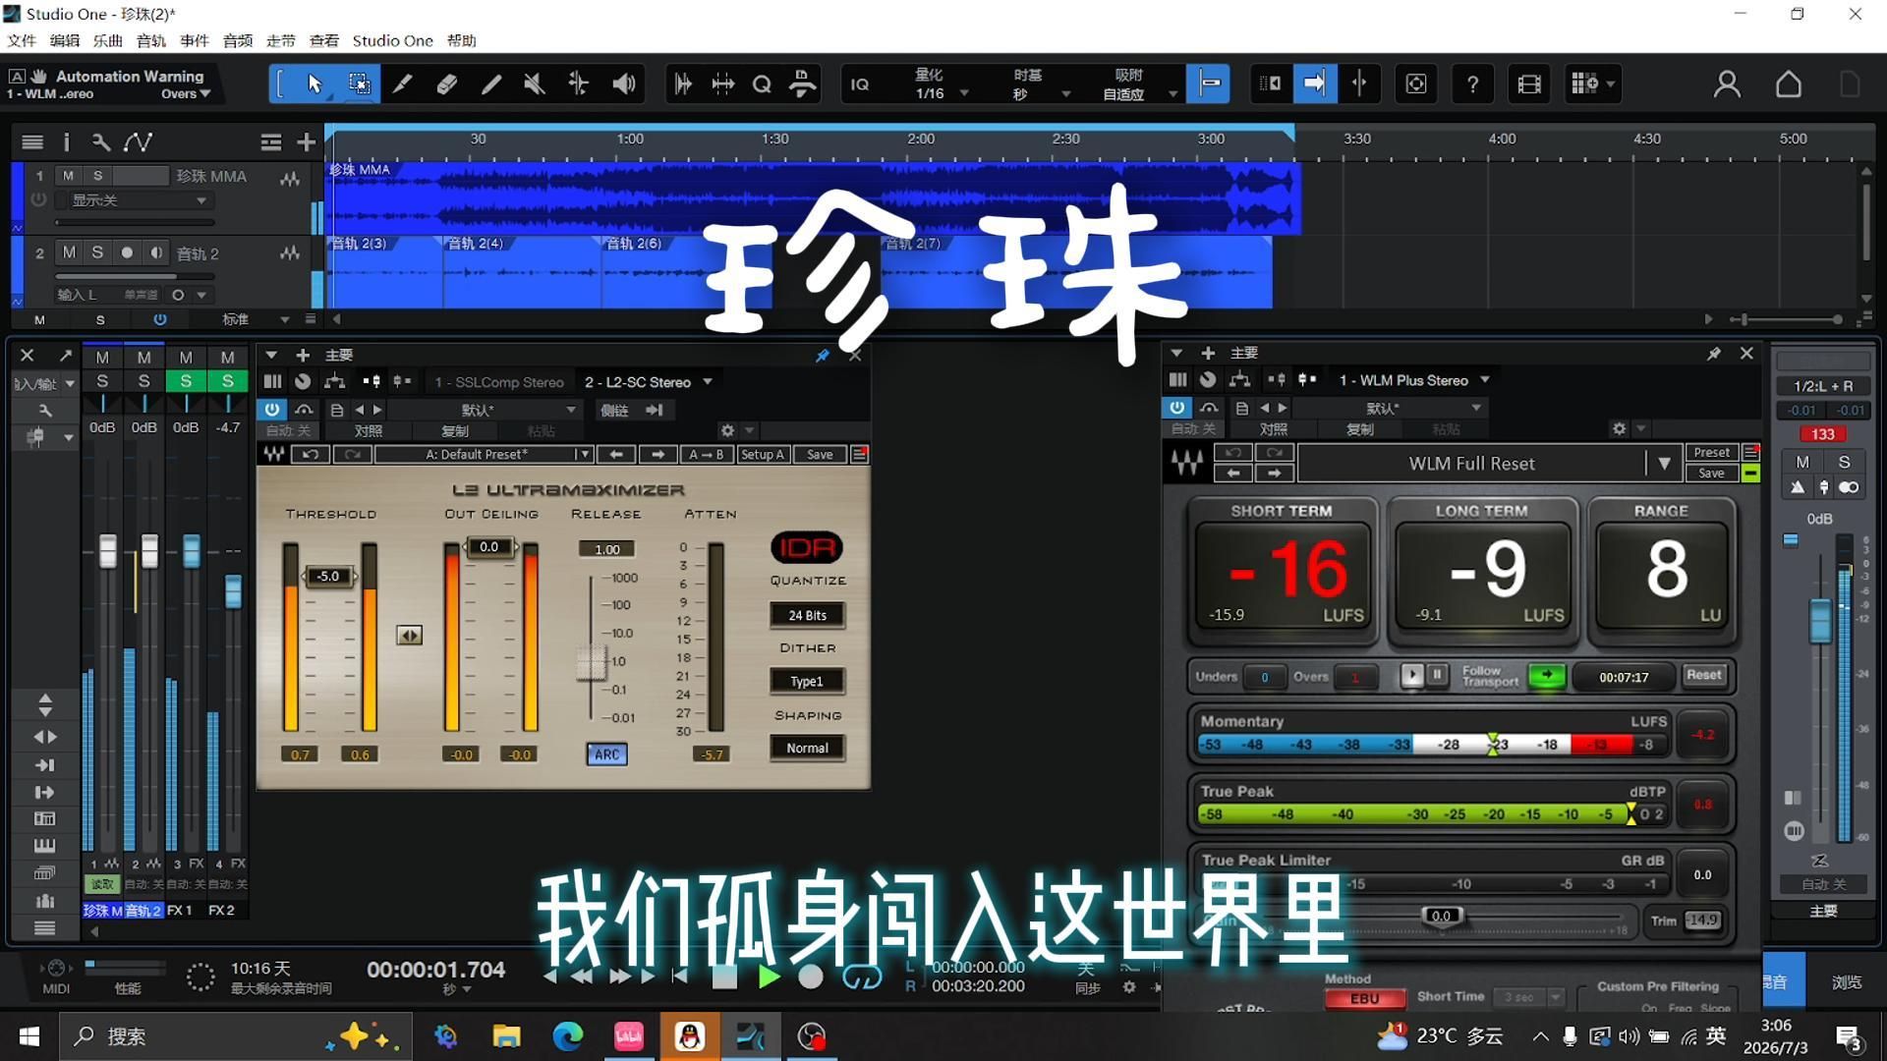This screenshot has height=1061, width=1887.
Task: Open the 吸附 snap mode dropdown
Action: pos(1138,84)
